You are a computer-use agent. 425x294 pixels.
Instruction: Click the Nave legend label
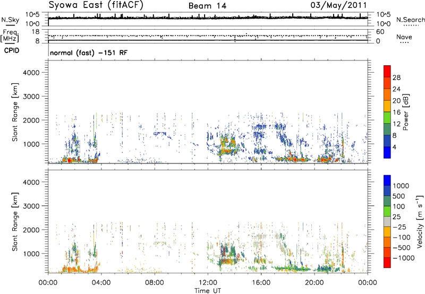tap(404, 37)
